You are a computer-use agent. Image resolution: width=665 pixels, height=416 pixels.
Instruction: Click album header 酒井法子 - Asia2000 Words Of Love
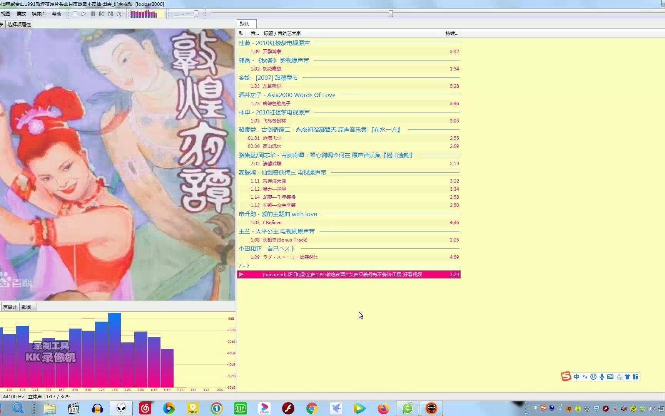(287, 95)
